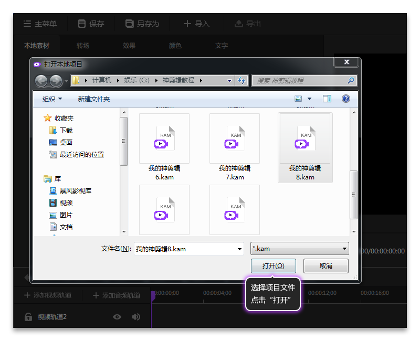Image resolution: width=420 pixels, height=341 pixels.
Task: Open the 组织 organize dropdown menu
Action: tap(52, 99)
